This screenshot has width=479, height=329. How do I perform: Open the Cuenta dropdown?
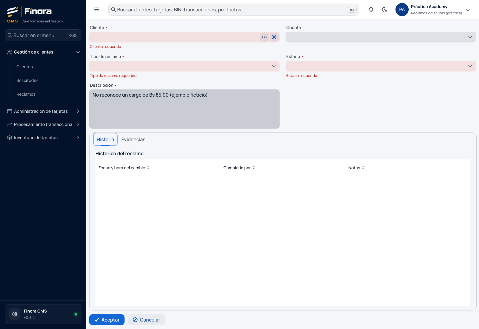(x=381, y=37)
